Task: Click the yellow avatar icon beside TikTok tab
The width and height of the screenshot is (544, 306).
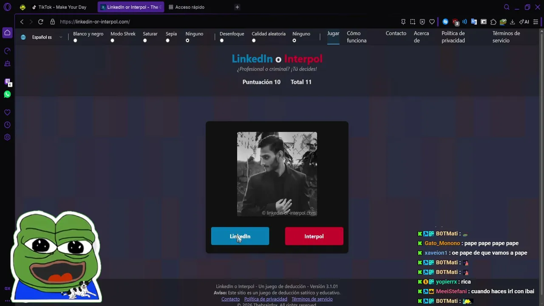Action: pos(23,7)
